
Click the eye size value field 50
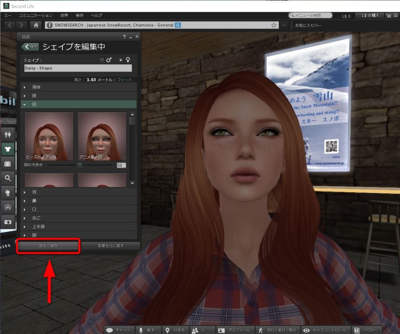click(121, 165)
